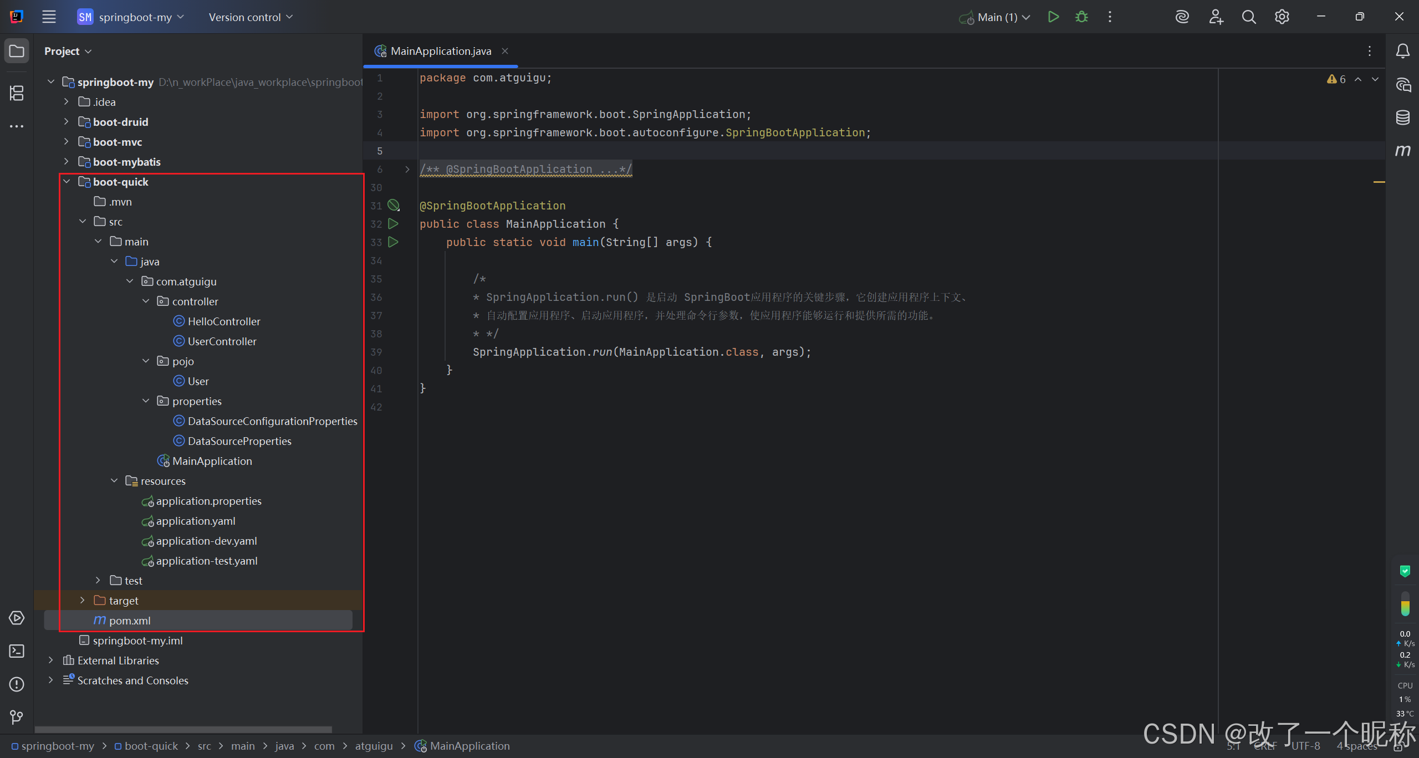Select the MainApplication.java editor tab
Image resolution: width=1419 pixels, height=758 pixels.
point(441,51)
